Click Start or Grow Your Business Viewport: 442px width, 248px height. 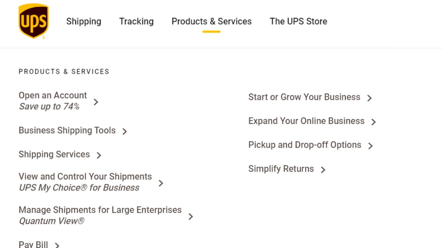pos(304,97)
